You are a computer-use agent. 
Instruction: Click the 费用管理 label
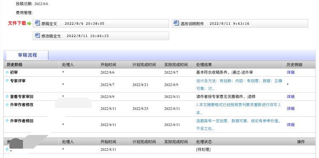click(x=24, y=13)
